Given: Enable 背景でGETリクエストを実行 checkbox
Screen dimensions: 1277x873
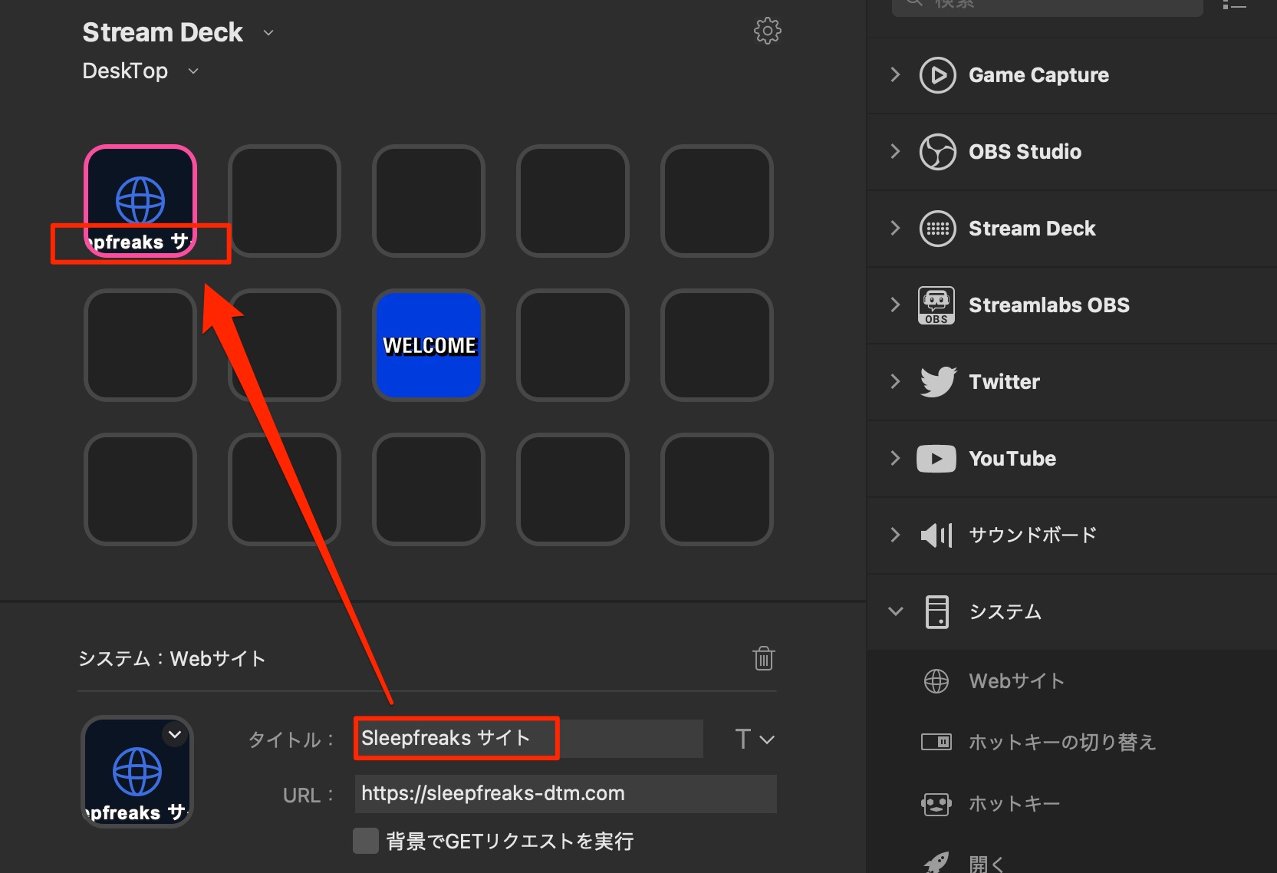Looking at the screenshot, I should 366,841.
